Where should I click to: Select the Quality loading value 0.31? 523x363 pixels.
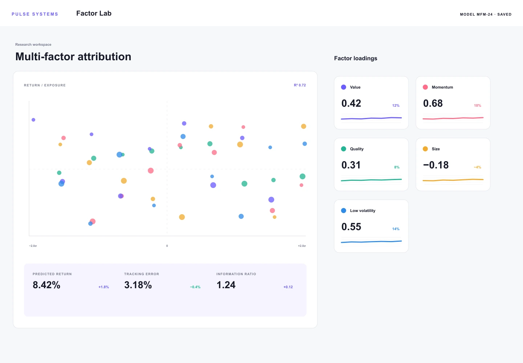[351, 165]
